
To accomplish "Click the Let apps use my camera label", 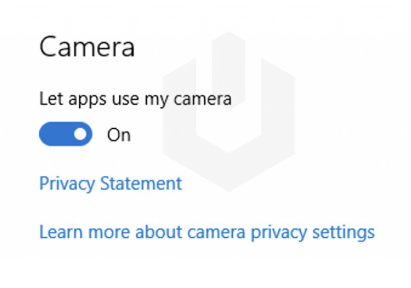I will click(135, 99).
